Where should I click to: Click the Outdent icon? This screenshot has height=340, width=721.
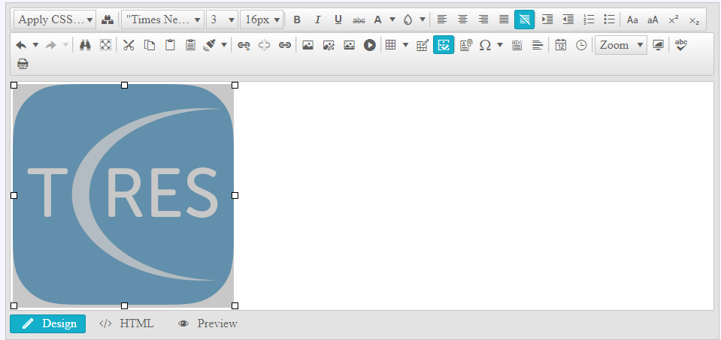[x=568, y=20]
